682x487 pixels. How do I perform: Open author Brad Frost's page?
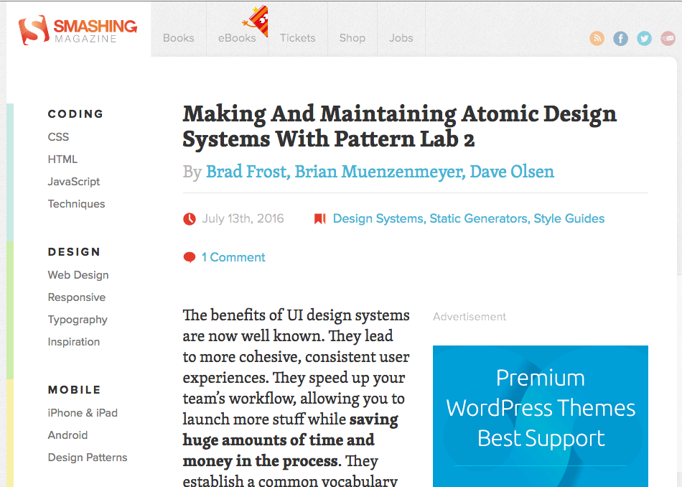point(246,172)
